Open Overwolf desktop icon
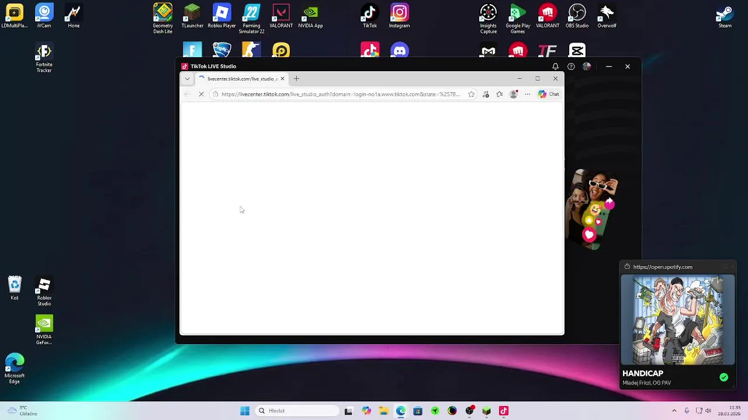Image resolution: width=748 pixels, height=420 pixels. (x=607, y=16)
